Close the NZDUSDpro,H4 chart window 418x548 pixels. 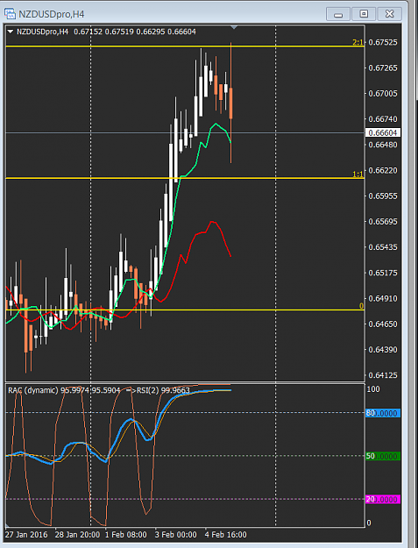(x=389, y=14)
